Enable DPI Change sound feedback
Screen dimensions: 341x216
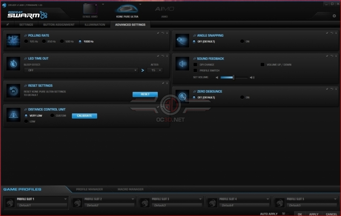pyautogui.click(x=195, y=64)
